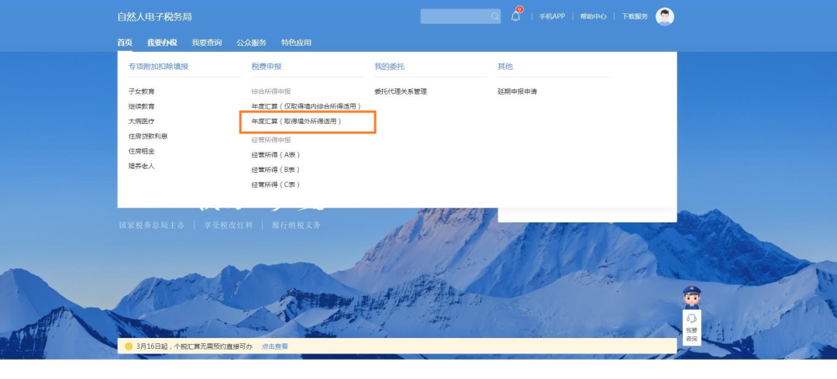Open the 帮助中心 link

click(593, 16)
